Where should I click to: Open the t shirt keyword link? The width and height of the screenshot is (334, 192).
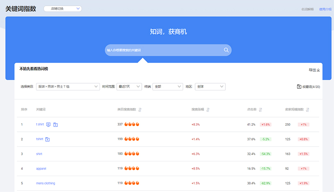pos(40,124)
